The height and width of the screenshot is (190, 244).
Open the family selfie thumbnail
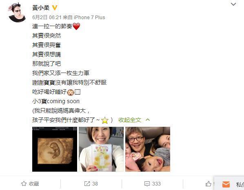click(x=148, y=149)
